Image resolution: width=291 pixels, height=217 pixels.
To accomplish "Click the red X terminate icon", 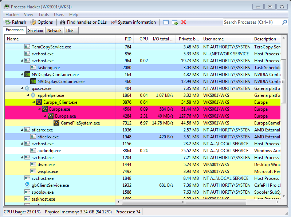I will pyautogui.click(x=184, y=22).
